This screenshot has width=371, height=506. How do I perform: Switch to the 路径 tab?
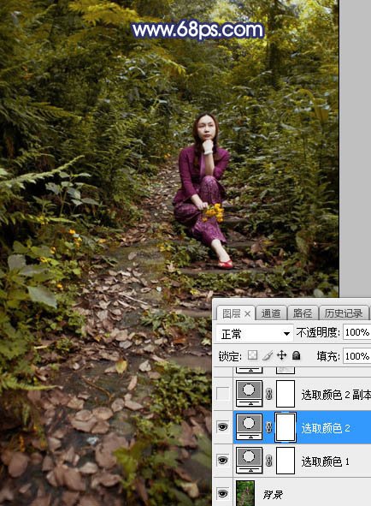coord(302,313)
